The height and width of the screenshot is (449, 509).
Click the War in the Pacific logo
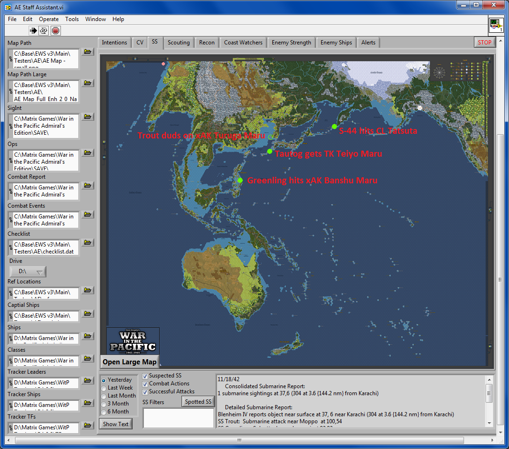click(x=133, y=341)
